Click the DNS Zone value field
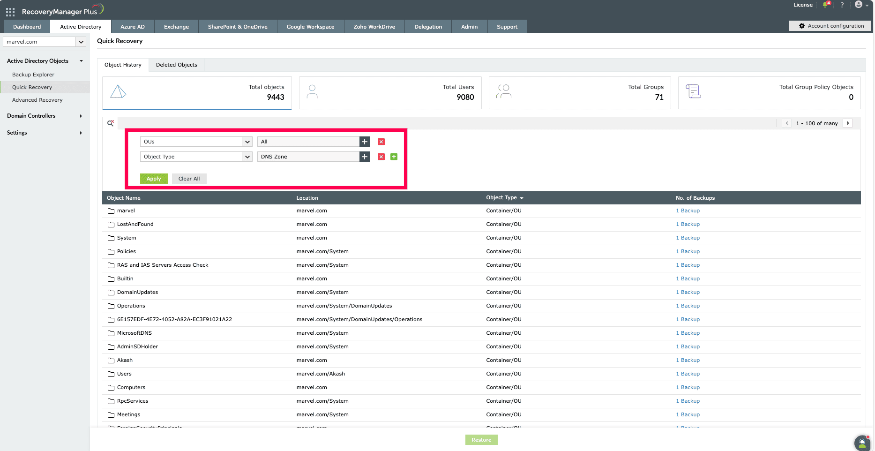This screenshot has width=875, height=451. click(x=308, y=157)
